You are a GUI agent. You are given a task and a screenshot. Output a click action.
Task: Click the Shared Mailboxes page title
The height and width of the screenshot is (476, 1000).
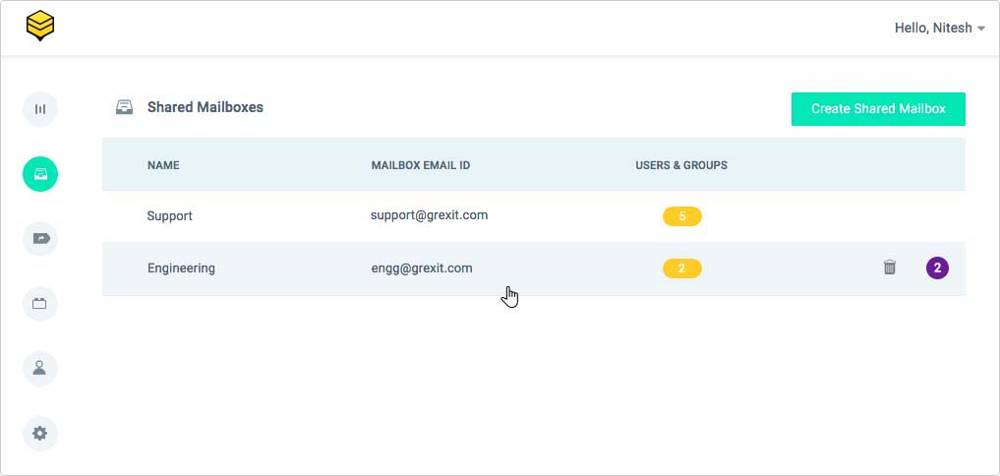tap(206, 107)
